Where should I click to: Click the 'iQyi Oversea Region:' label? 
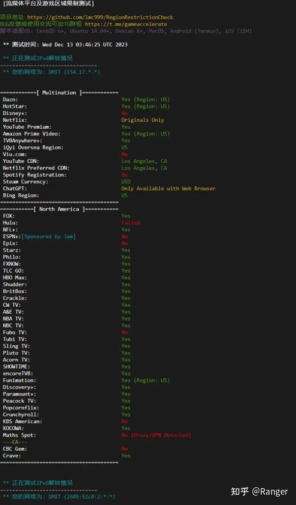[x=33, y=147]
